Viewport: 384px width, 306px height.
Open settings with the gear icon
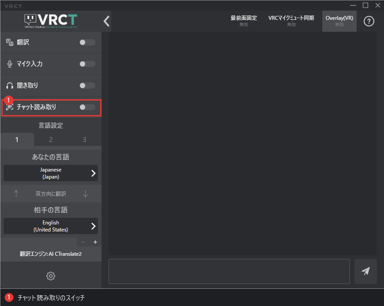[x=51, y=276]
